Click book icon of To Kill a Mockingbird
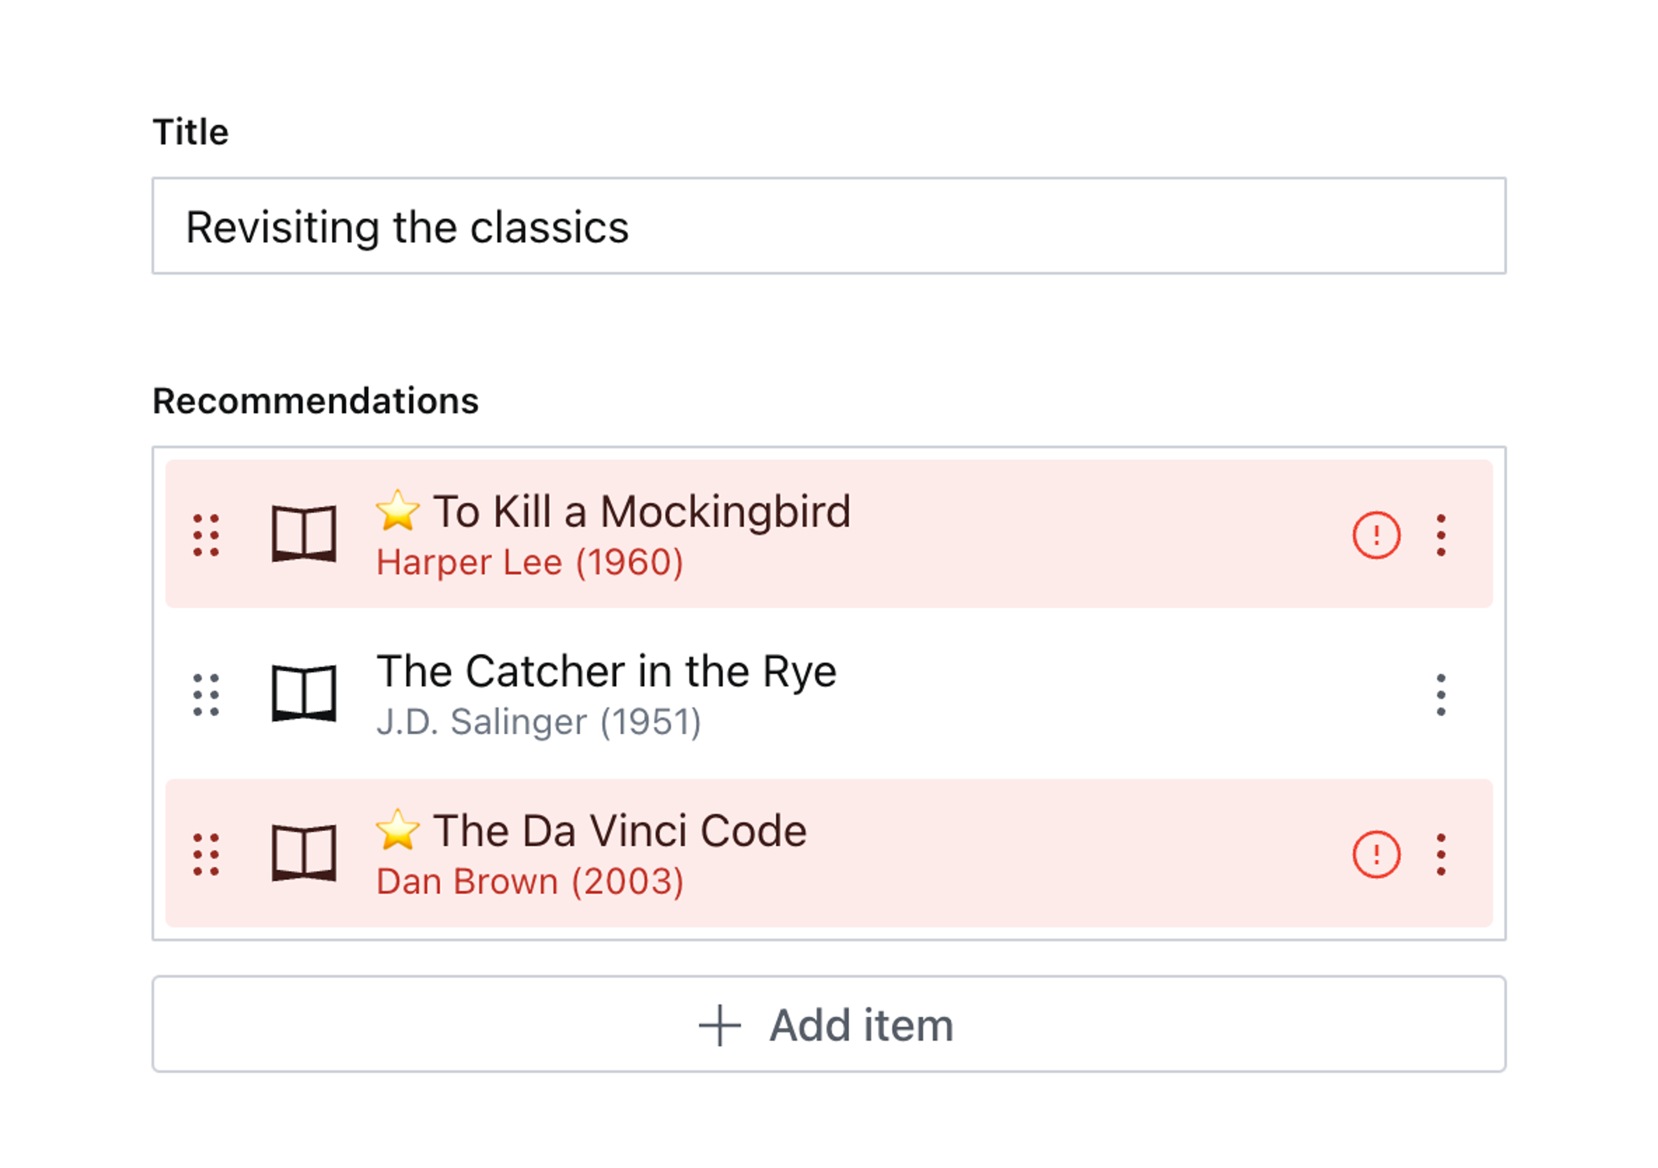Image resolution: width=1658 pixels, height=1168 pixels. coord(304,534)
